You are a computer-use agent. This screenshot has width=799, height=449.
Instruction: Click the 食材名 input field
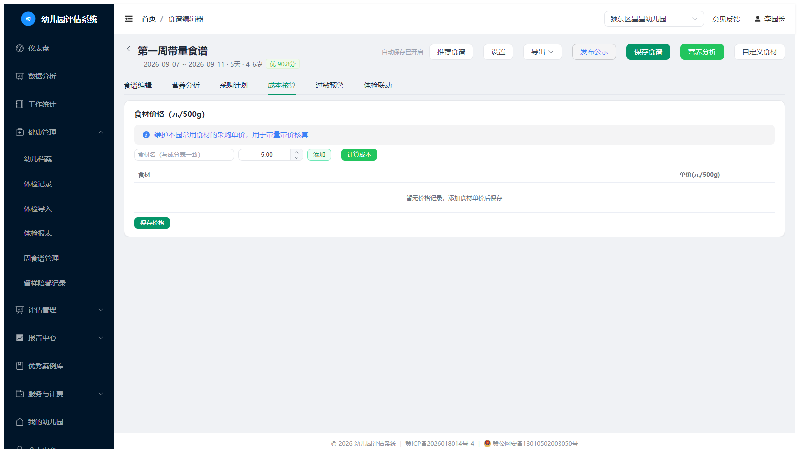[184, 155]
